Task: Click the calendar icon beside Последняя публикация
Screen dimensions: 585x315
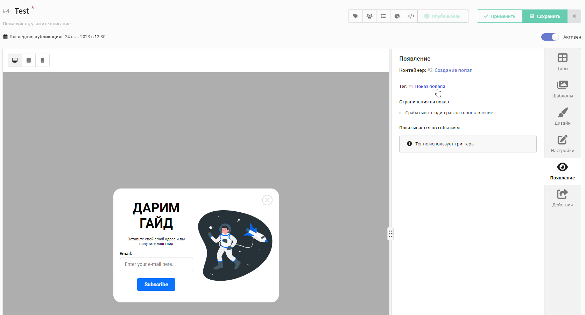Action: [x=5, y=36]
